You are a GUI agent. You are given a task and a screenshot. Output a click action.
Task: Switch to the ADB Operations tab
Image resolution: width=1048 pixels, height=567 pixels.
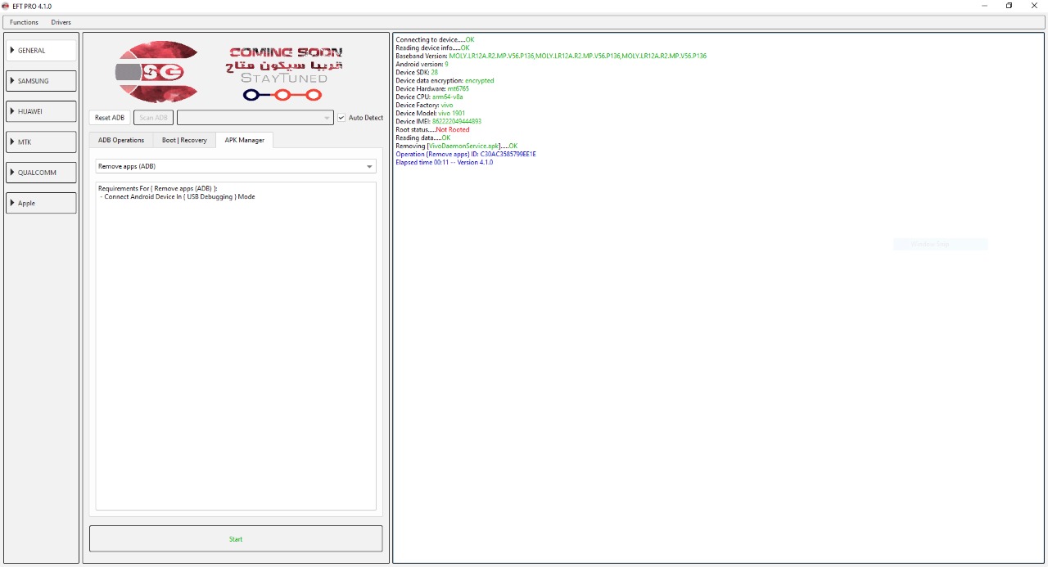click(121, 140)
